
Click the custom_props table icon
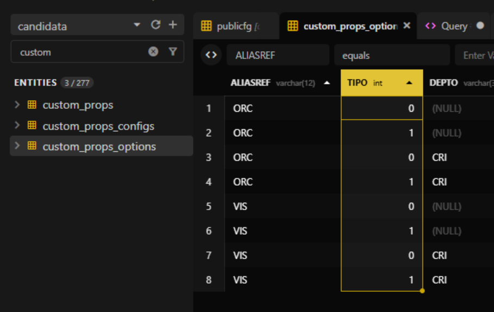point(32,105)
